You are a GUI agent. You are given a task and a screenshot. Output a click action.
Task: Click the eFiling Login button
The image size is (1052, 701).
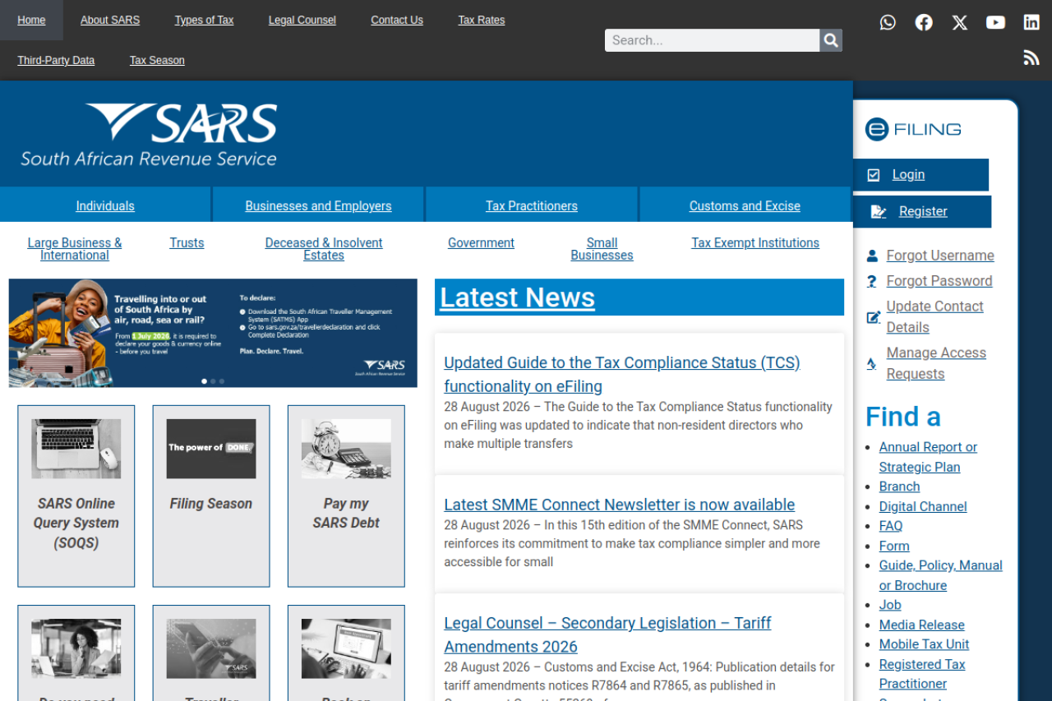point(920,175)
